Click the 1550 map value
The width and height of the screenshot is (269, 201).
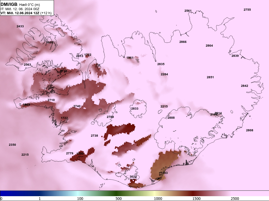tap(80, 154)
